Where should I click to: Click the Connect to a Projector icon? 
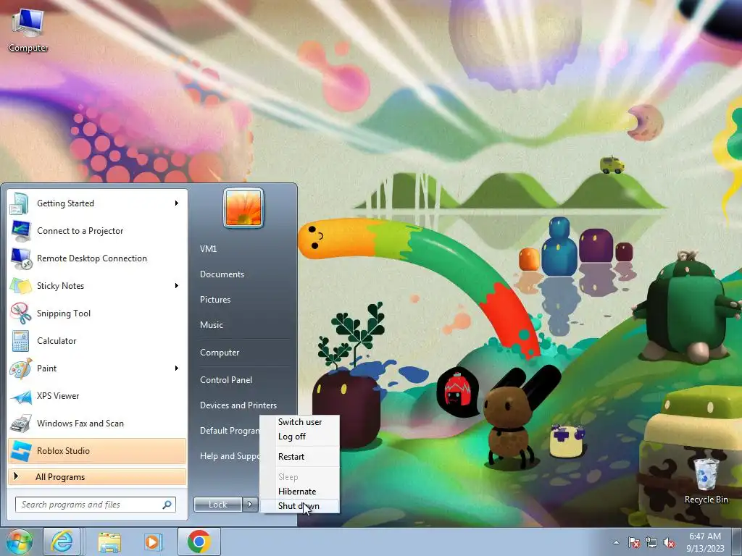click(20, 231)
